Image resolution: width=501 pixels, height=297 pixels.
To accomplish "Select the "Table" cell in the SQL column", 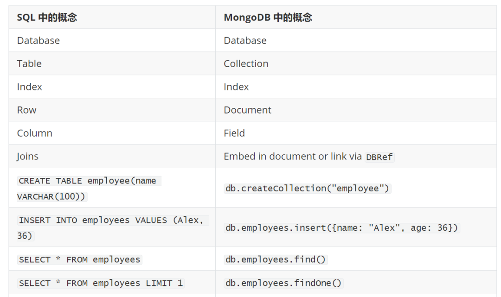I will tap(29, 64).
